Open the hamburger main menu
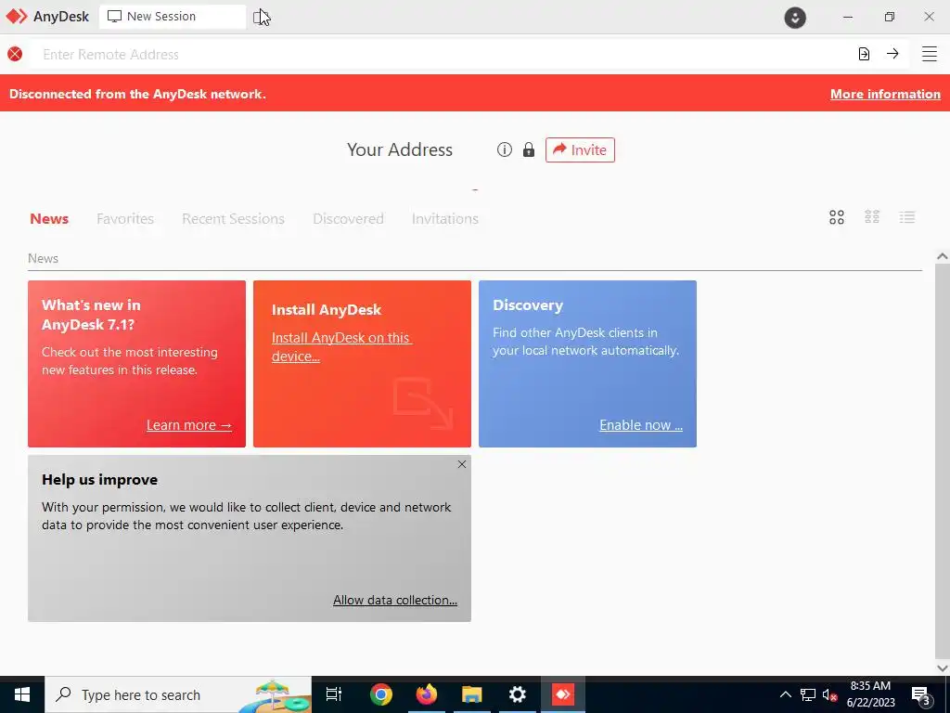The image size is (950, 713). [930, 54]
